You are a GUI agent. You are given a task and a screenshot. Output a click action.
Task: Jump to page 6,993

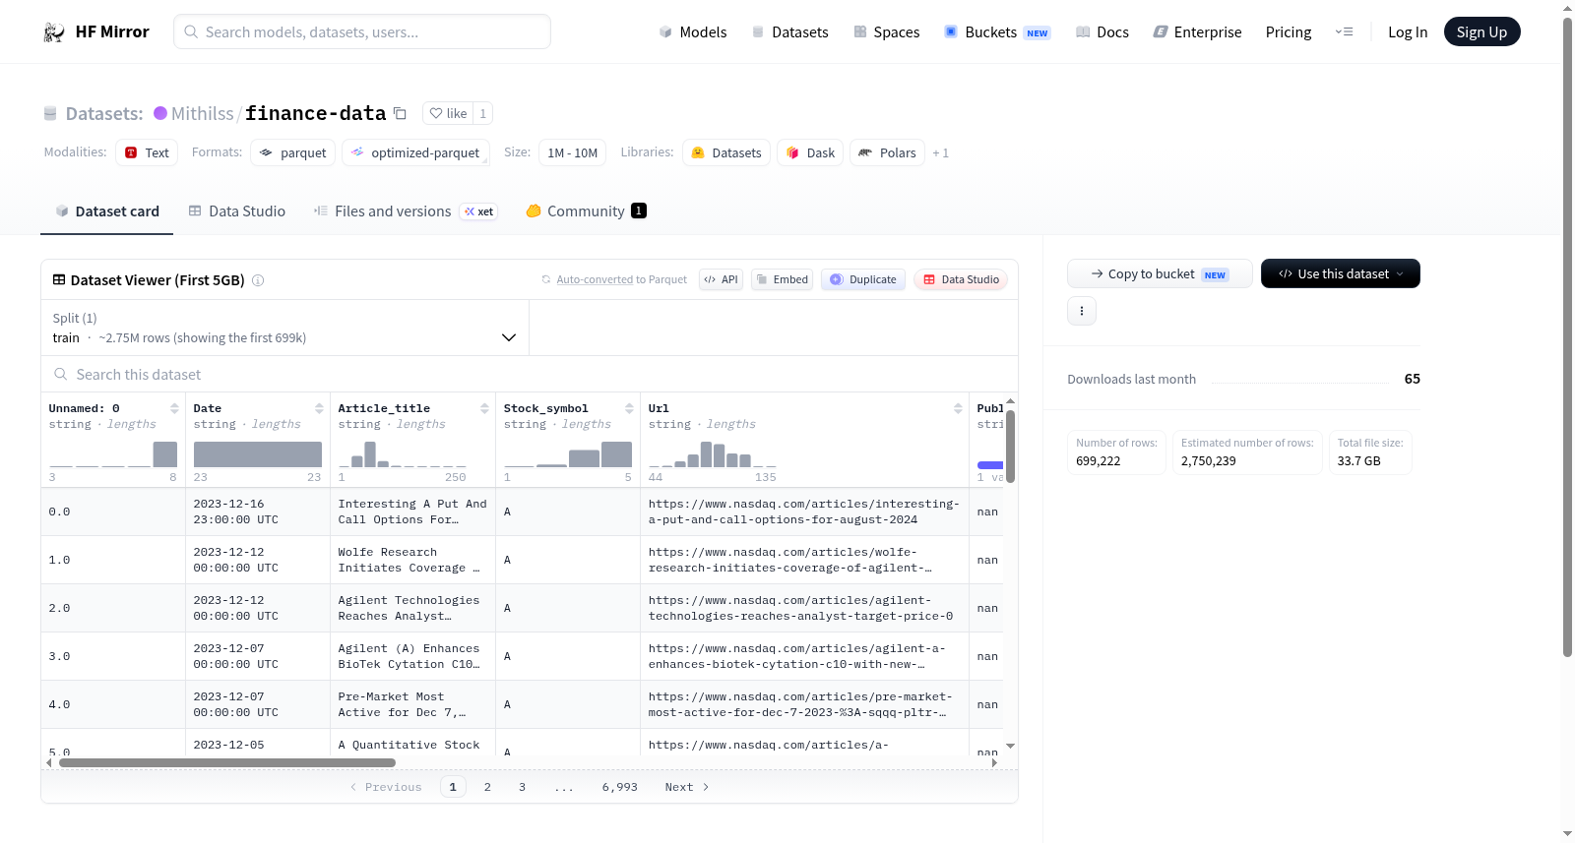[620, 787]
